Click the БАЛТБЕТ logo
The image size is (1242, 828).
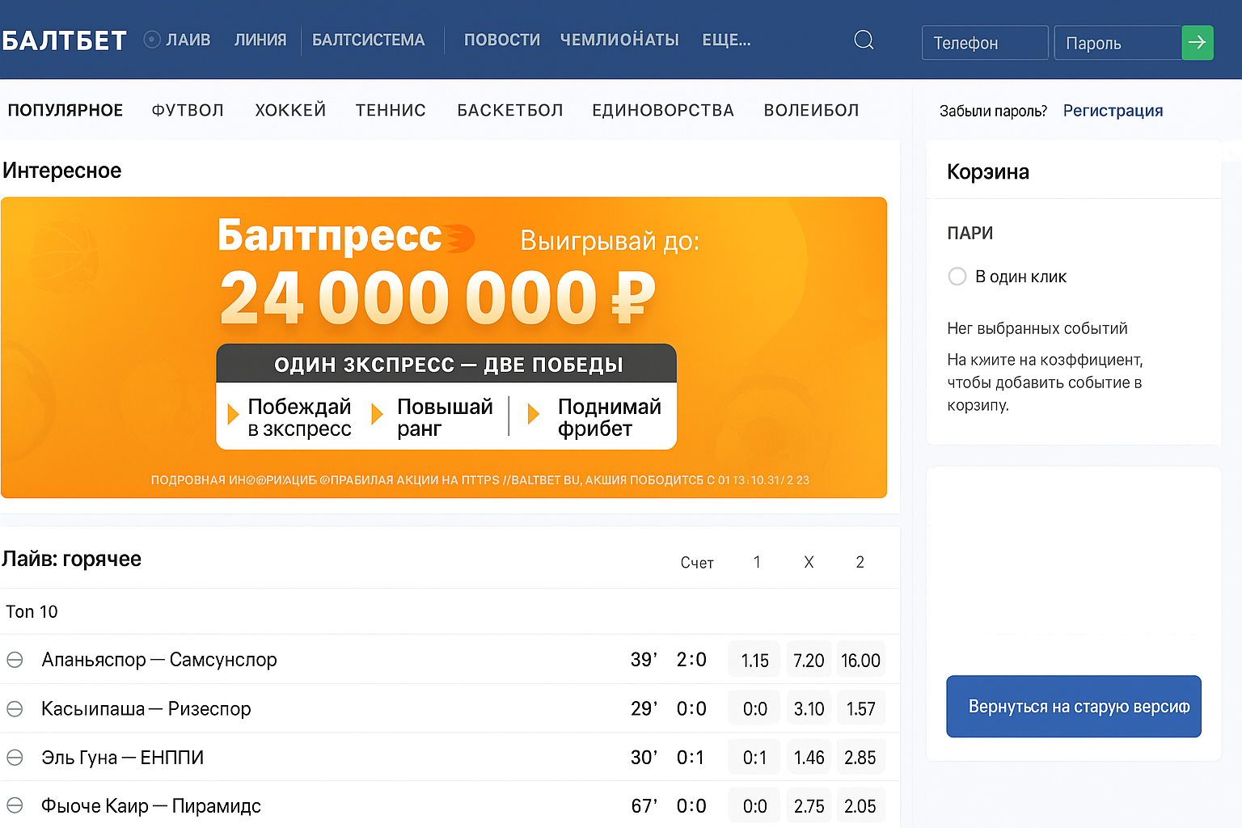[65, 40]
